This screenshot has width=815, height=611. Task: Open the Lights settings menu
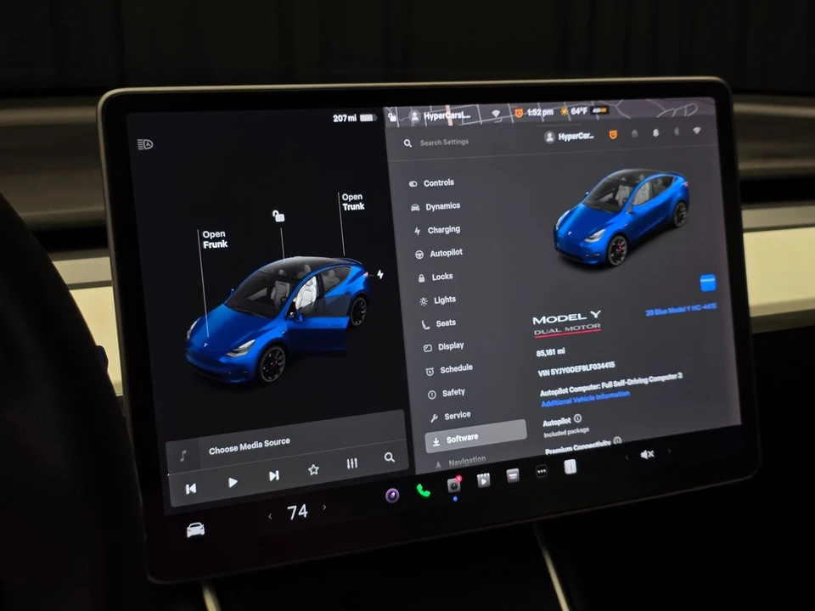click(x=438, y=300)
